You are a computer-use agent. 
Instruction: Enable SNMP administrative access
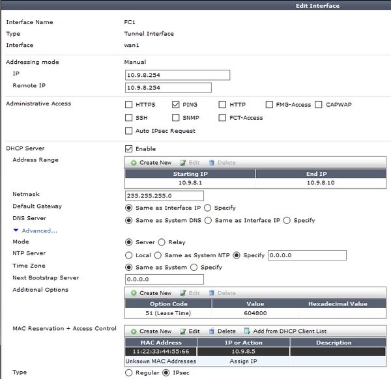pyautogui.click(x=175, y=118)
